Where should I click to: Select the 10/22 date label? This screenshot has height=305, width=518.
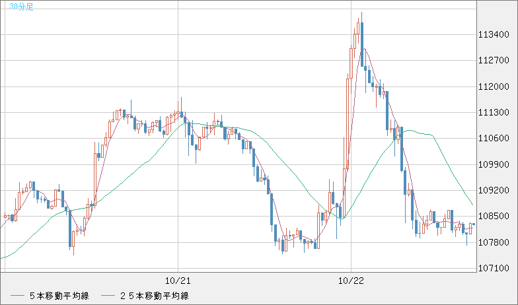pos(351,281)
